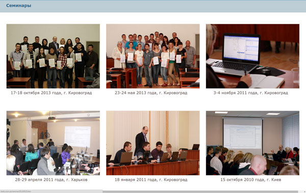Open the 18 января 2011 seminar photo

153,143
